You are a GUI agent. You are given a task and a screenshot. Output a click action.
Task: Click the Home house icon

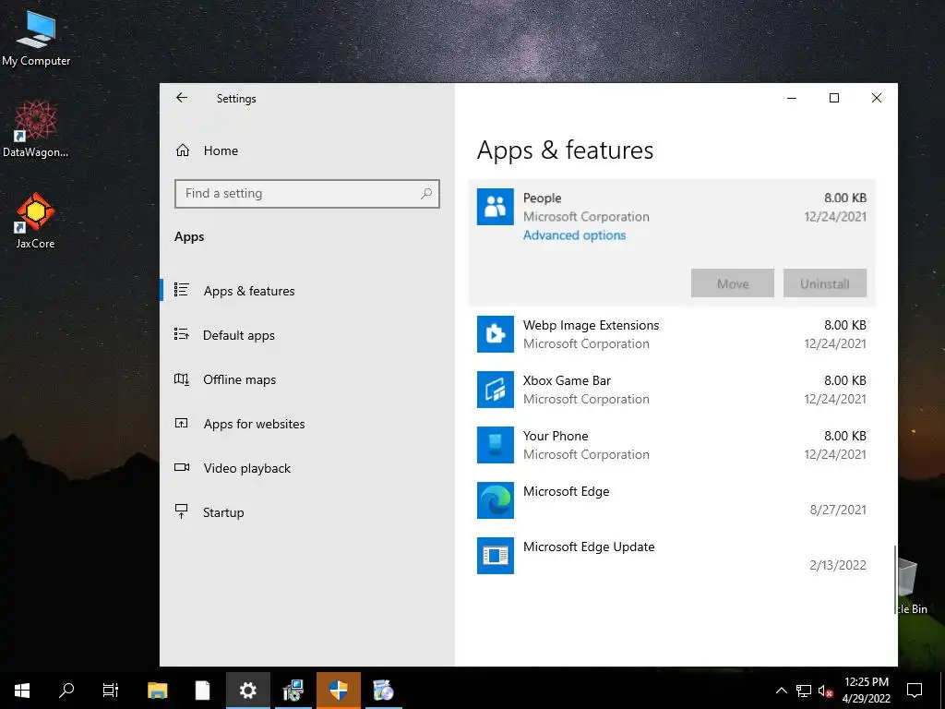coord(182,150)
